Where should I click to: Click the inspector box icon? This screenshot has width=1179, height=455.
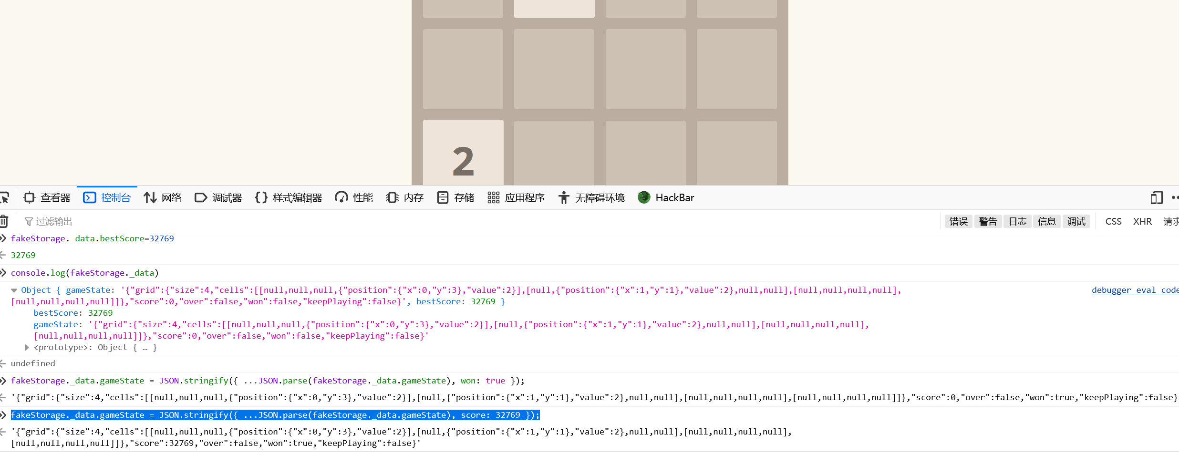(x=30, y=197)
